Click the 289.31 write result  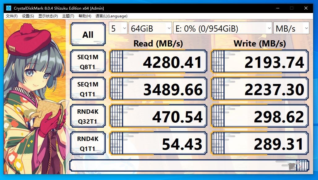click(x=260, y=143)
